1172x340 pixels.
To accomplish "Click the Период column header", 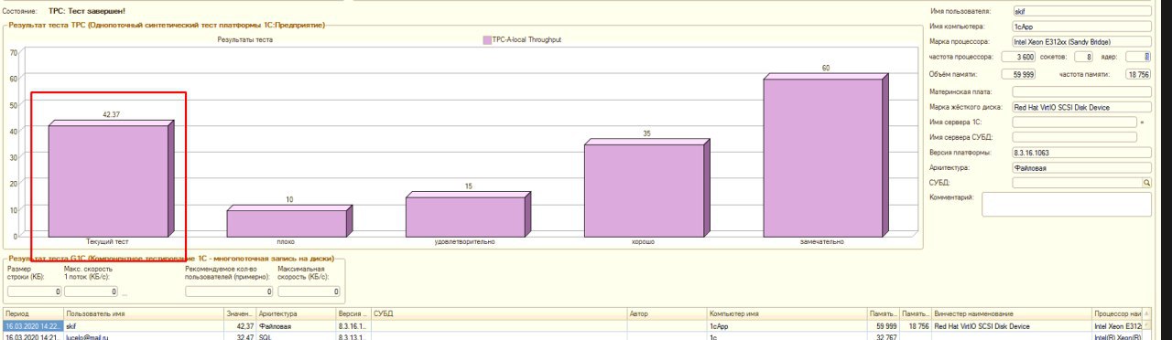I will click(x=32, y=313).
